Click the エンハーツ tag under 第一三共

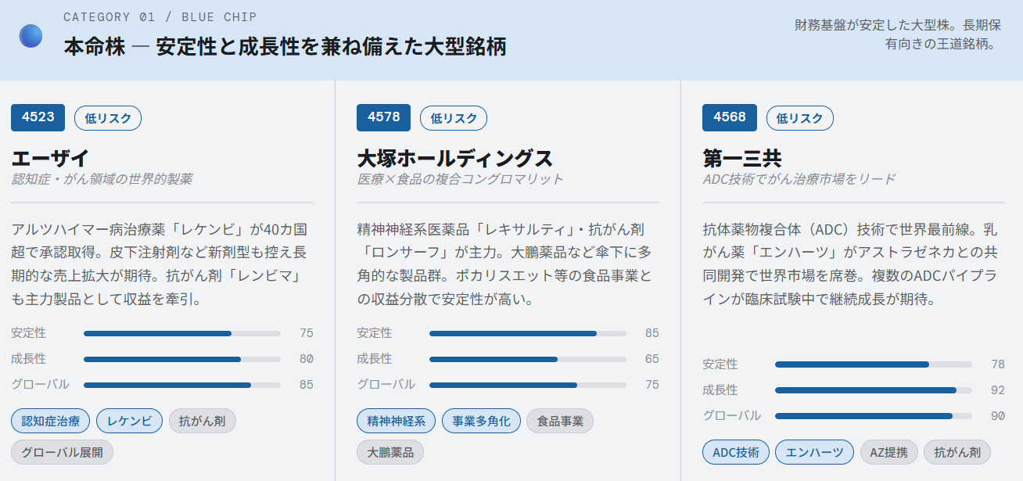tap(814, 451)
